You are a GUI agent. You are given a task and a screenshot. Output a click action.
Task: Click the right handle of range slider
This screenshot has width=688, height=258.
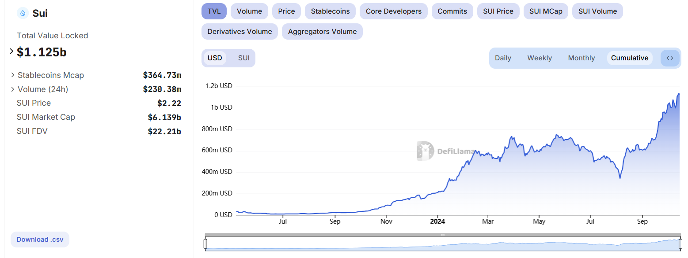[680, 243]
